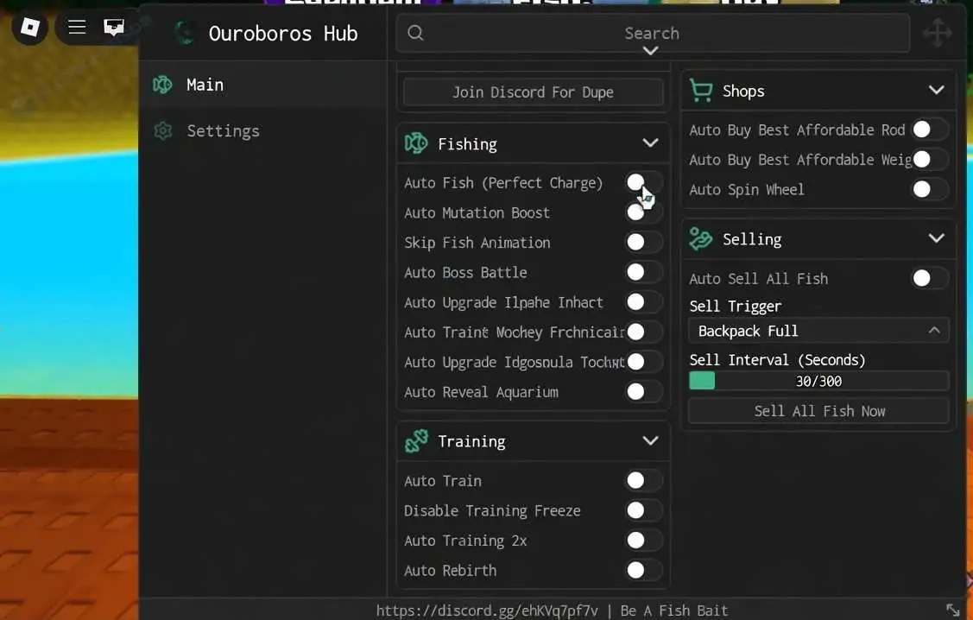
Task: Click the Sell Interval (Seconds) label
Action: pos(778,360)
